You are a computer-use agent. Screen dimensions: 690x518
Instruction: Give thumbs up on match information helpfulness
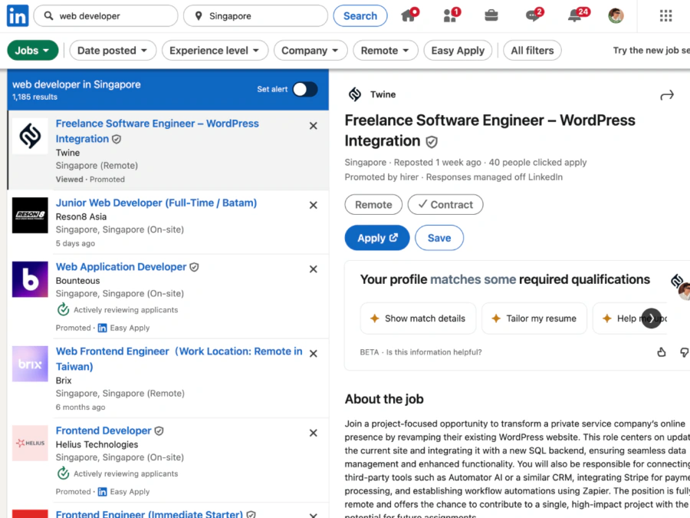(x=662, y=352)
